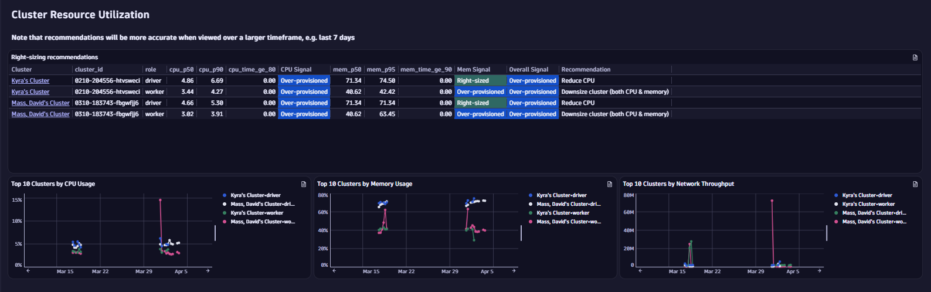Image resolution: width=931 pixels, height=292 pixels.
Task: Pan Memory Usage chart right with arrow
Action: [x=514, y=271]
